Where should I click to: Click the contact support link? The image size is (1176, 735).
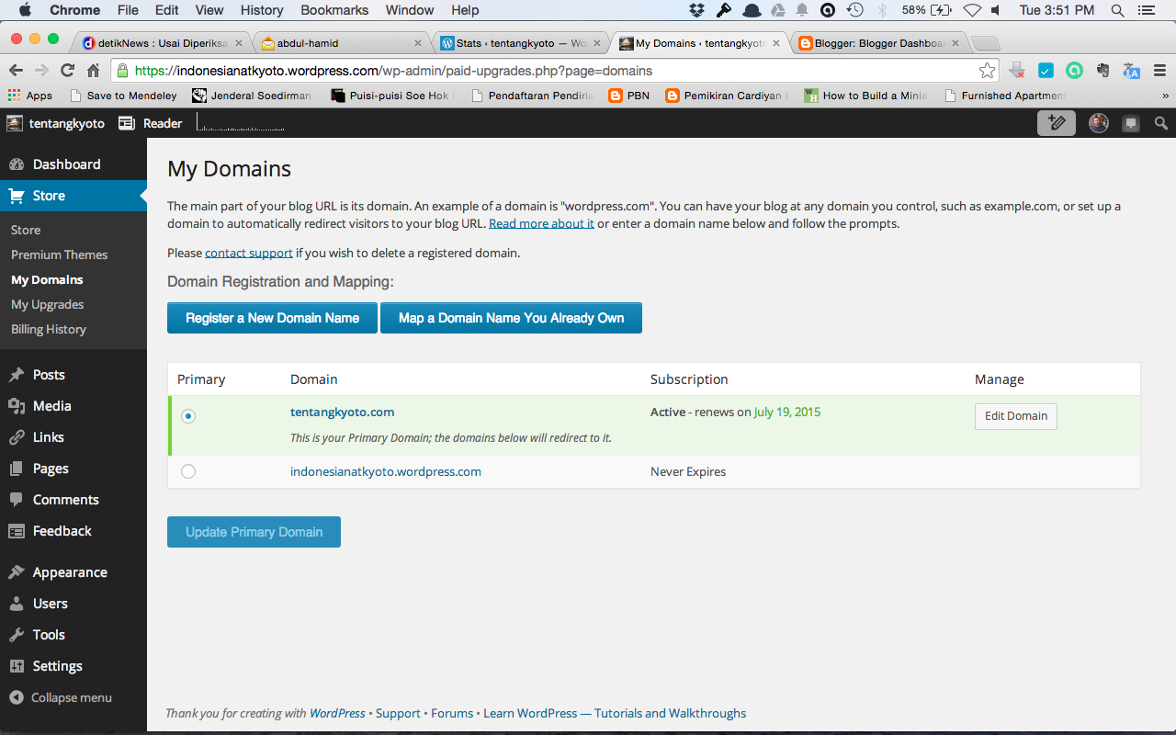pos(248,253)
